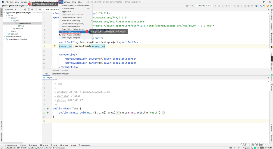Choose Share Project on Space entry
The height and width of the screenshot is (149, 273).
tap(75, 38)
